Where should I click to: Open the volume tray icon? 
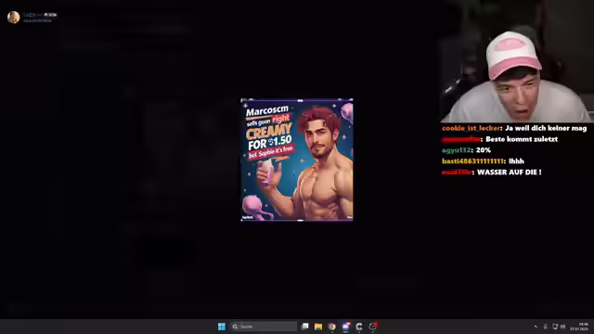tap(562, 327)
